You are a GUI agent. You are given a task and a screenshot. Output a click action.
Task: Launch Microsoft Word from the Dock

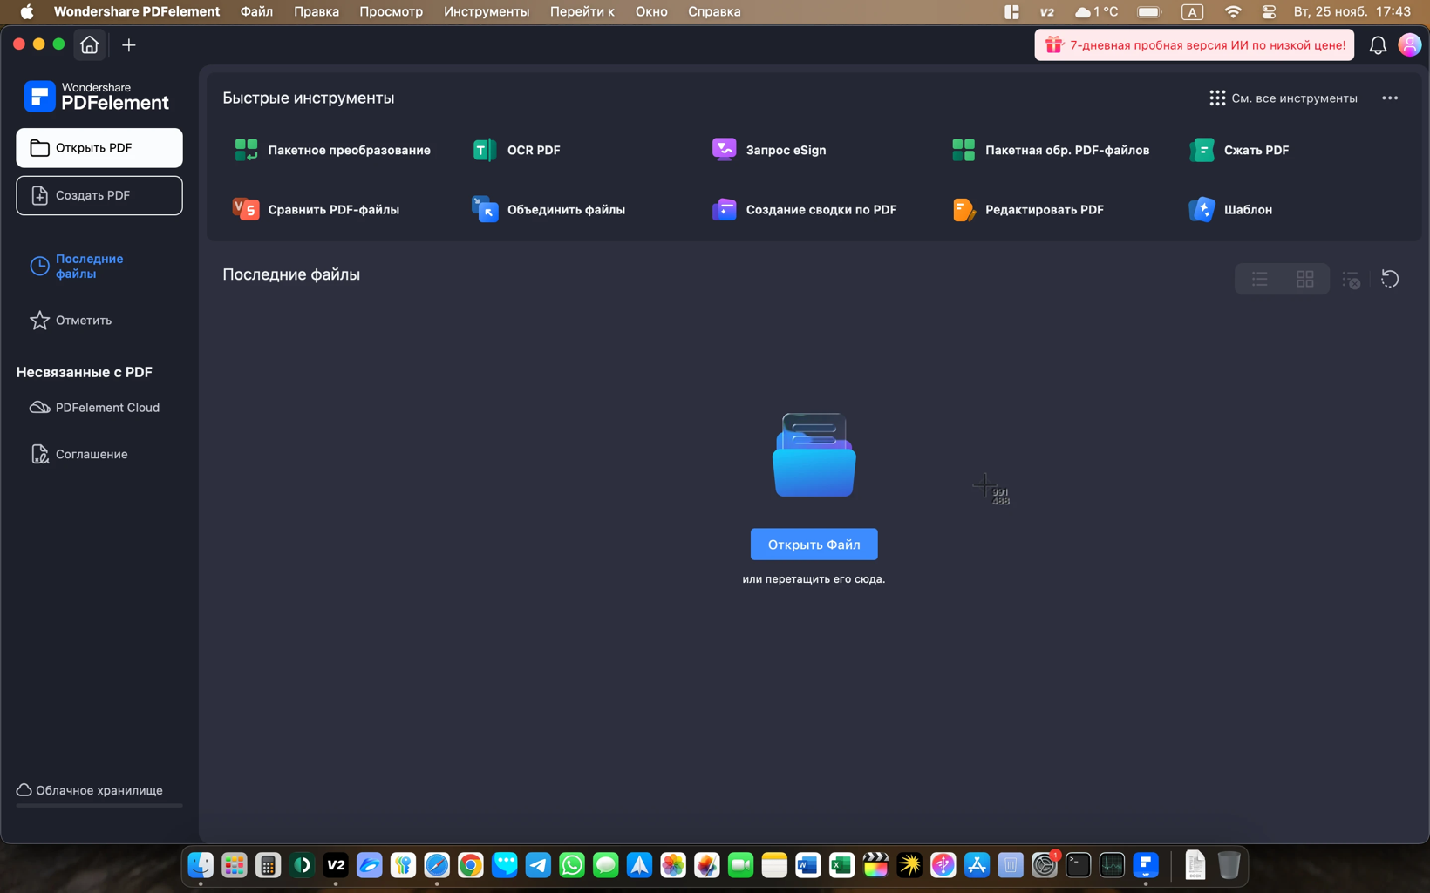[x=807, y=865]
